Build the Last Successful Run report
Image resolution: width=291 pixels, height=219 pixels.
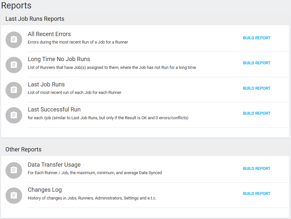[x=257, y=113]
